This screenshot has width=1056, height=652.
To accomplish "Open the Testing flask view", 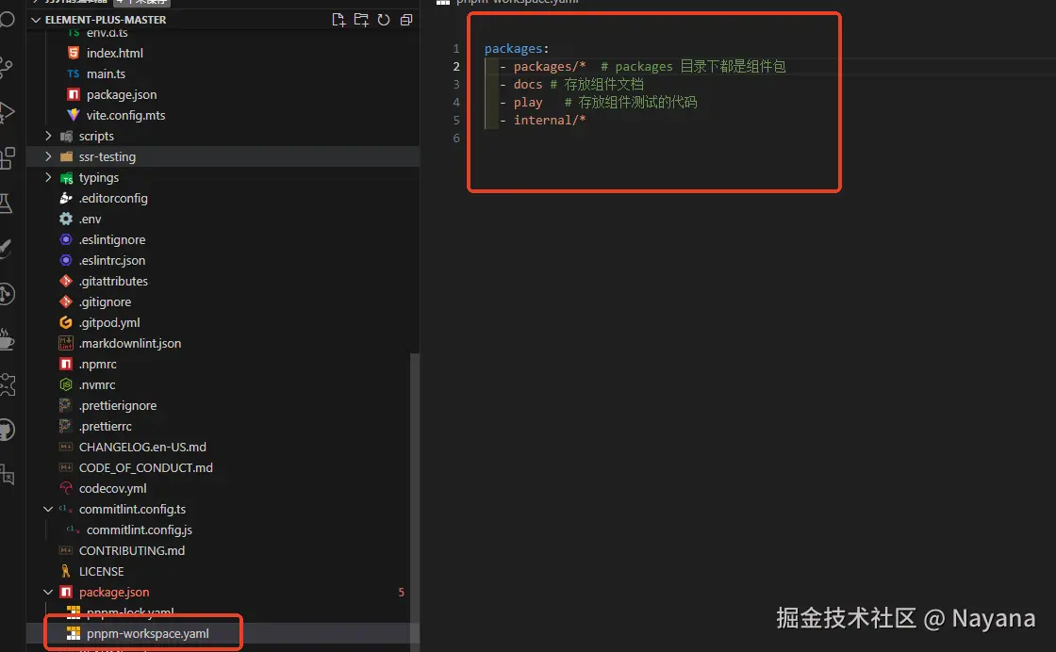I will click(9, 203).
